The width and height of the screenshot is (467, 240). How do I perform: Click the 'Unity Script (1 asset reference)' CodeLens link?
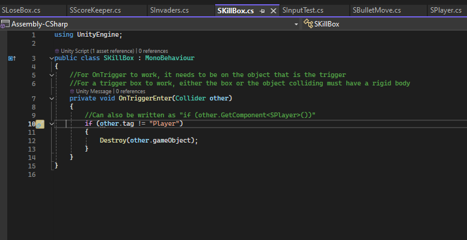tap(97, 51)
